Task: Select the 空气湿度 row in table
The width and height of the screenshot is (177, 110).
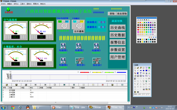Action: (65, 92)
